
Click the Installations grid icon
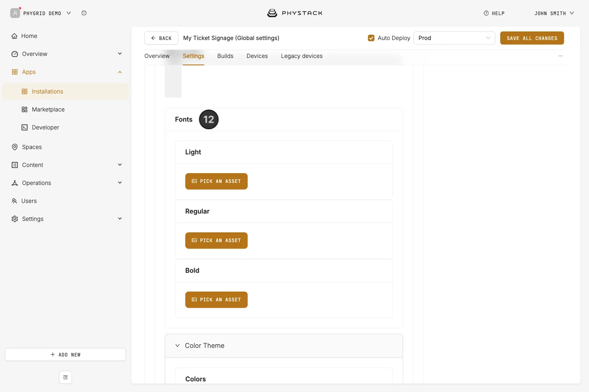point(25,91)
